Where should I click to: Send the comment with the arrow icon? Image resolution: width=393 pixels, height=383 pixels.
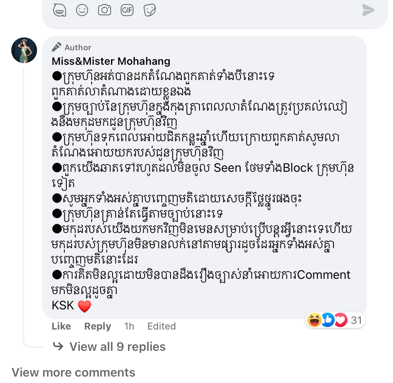[x=368, y=10]
